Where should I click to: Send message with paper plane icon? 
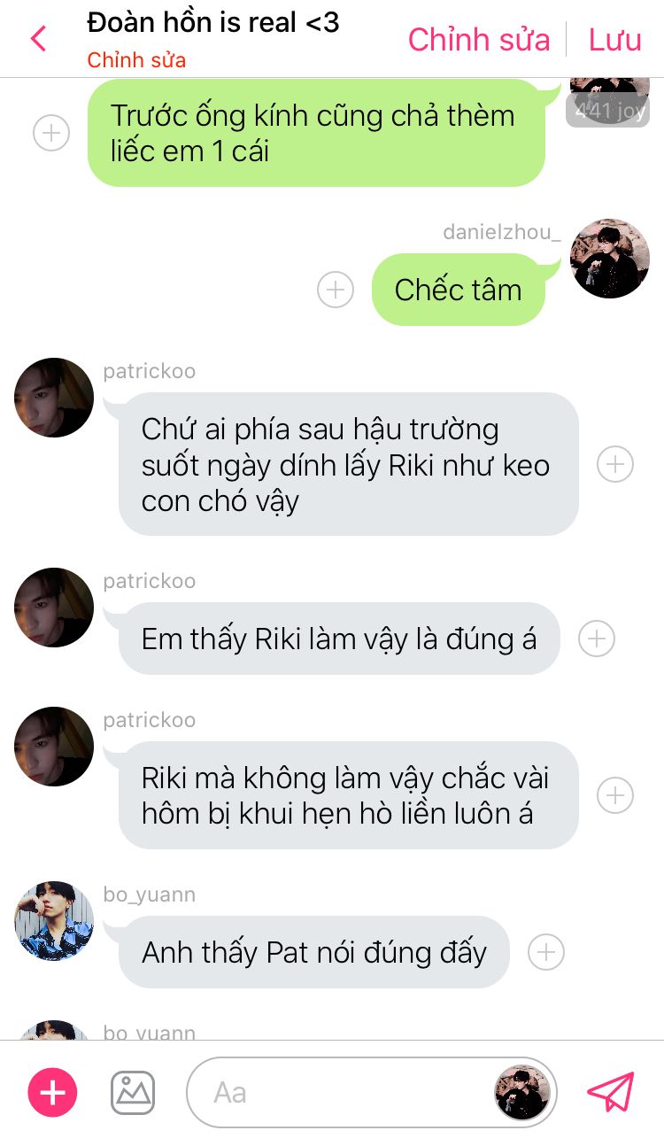pyautogui.click(x=612, y=1093)
